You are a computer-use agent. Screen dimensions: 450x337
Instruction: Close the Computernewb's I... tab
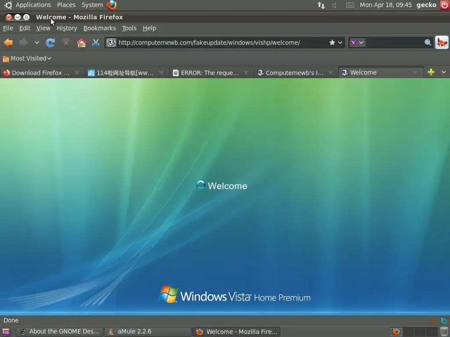click(330, 73)
